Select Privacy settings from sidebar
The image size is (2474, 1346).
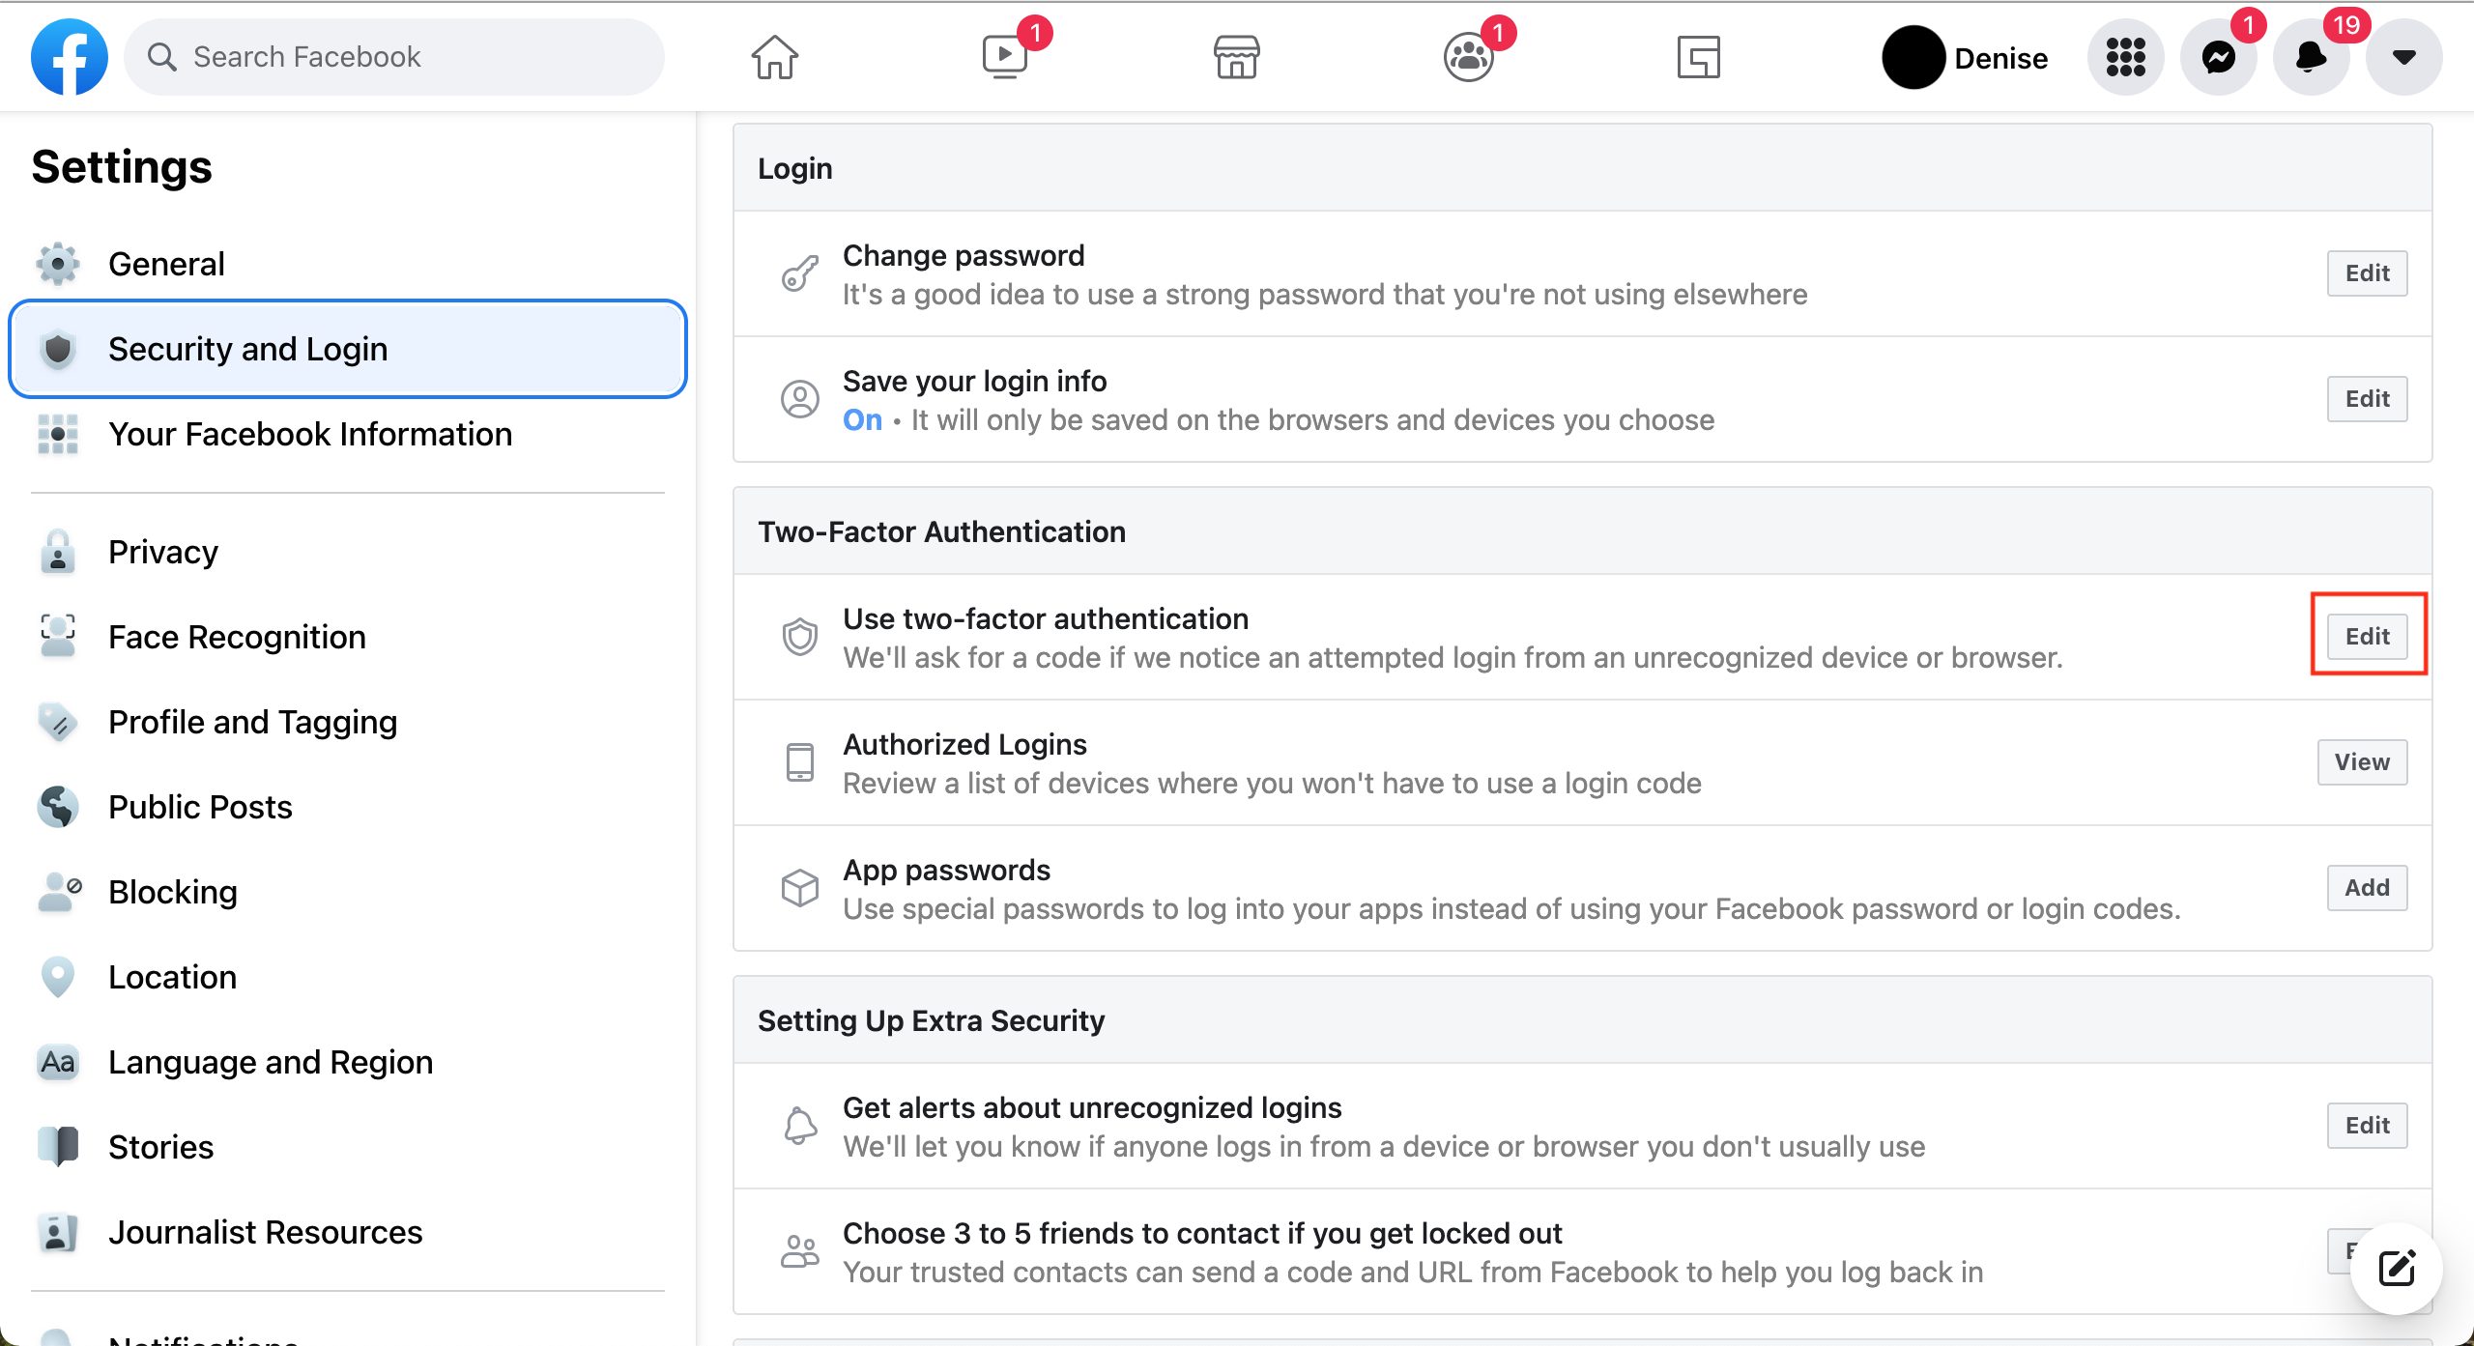tap(159, 551)
